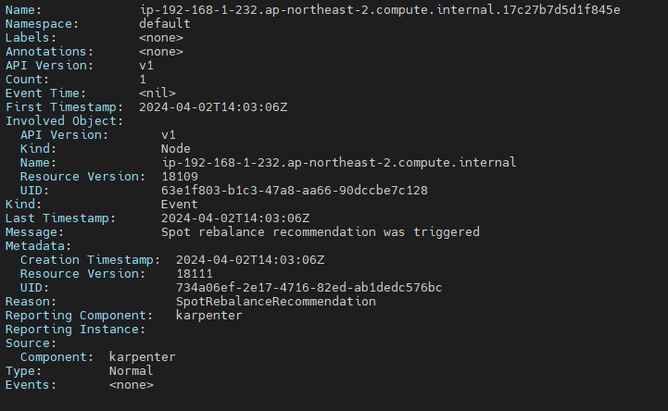Viewport: 668px width, 411px height.
Task: Click the "Involved Object:" heading
Action: click(64, 120)
